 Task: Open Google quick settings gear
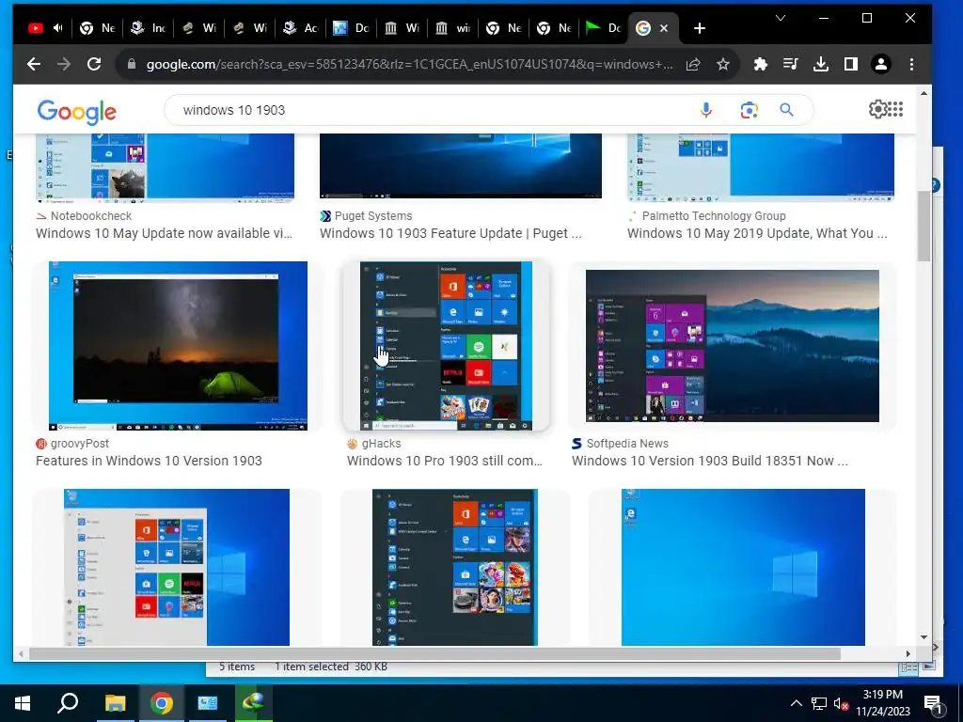877,109
